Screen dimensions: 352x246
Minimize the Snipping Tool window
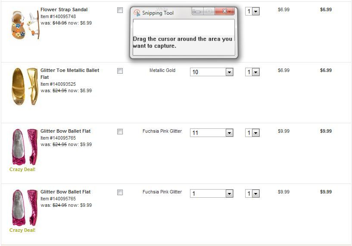click(x=197, y=11)
